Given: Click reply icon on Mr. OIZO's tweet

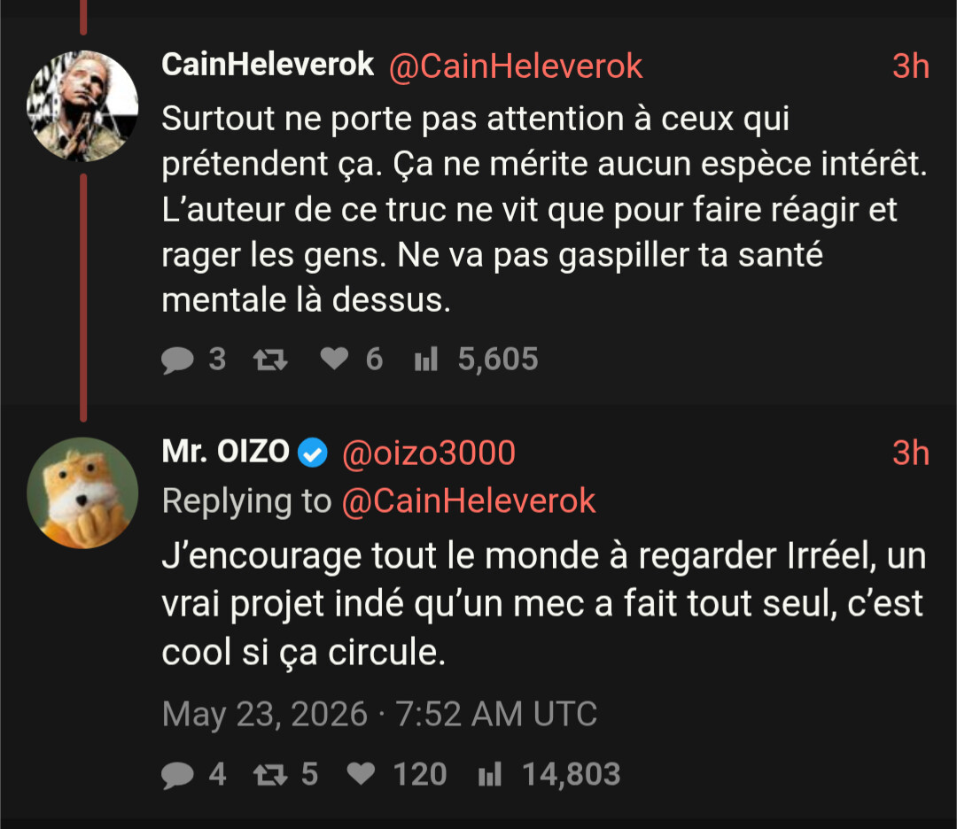Looking at the screenshot, I should 177,775.
